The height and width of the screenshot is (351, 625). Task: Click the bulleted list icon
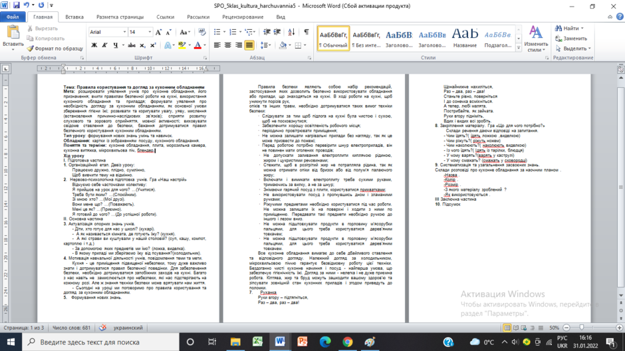click(x=217, y=32)
